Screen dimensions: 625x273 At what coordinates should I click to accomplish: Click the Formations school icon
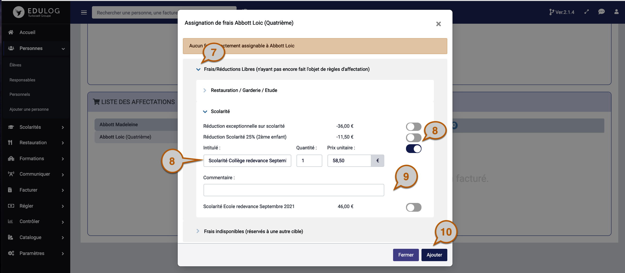11,158
